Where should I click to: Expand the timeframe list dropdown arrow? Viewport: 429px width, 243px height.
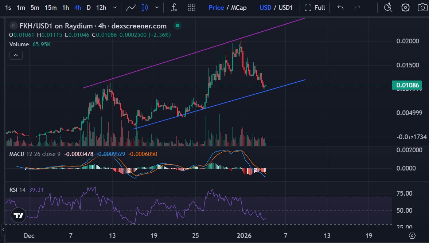point(115,8)
